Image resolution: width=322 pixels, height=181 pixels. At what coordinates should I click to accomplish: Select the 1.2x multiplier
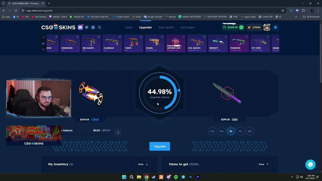212,131
